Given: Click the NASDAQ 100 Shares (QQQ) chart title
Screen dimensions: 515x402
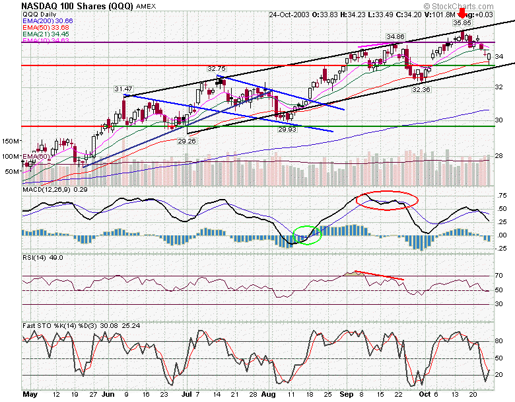Looking at the screenshot, I should pos(77,5).
